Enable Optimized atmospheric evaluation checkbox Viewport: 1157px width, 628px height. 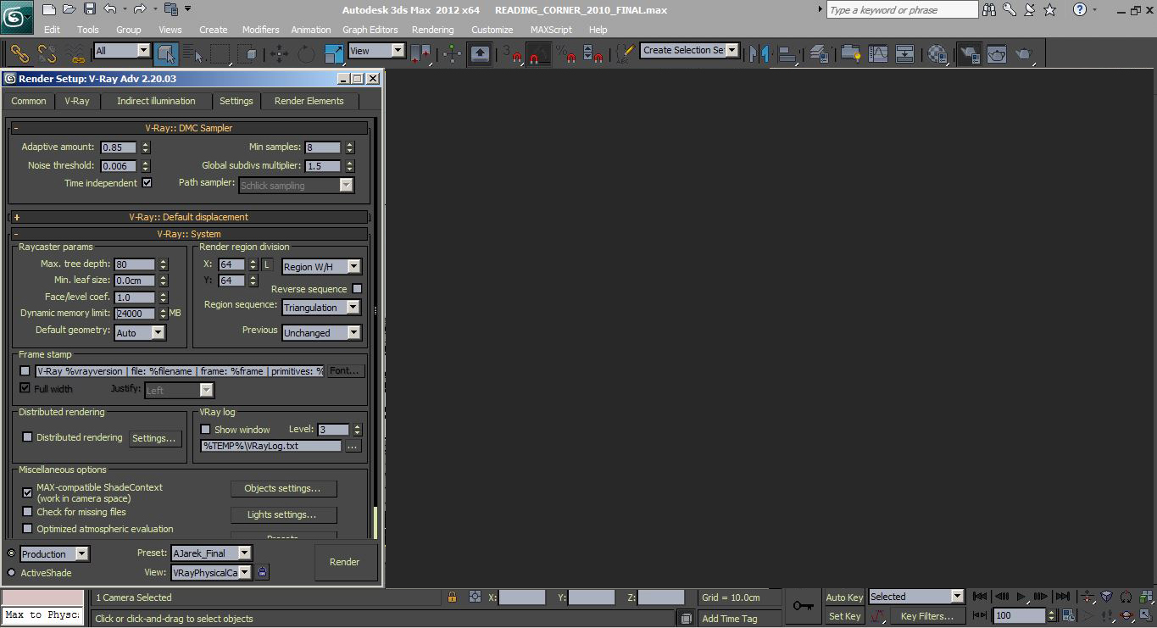pyautogui.click(x=27, y=529)
